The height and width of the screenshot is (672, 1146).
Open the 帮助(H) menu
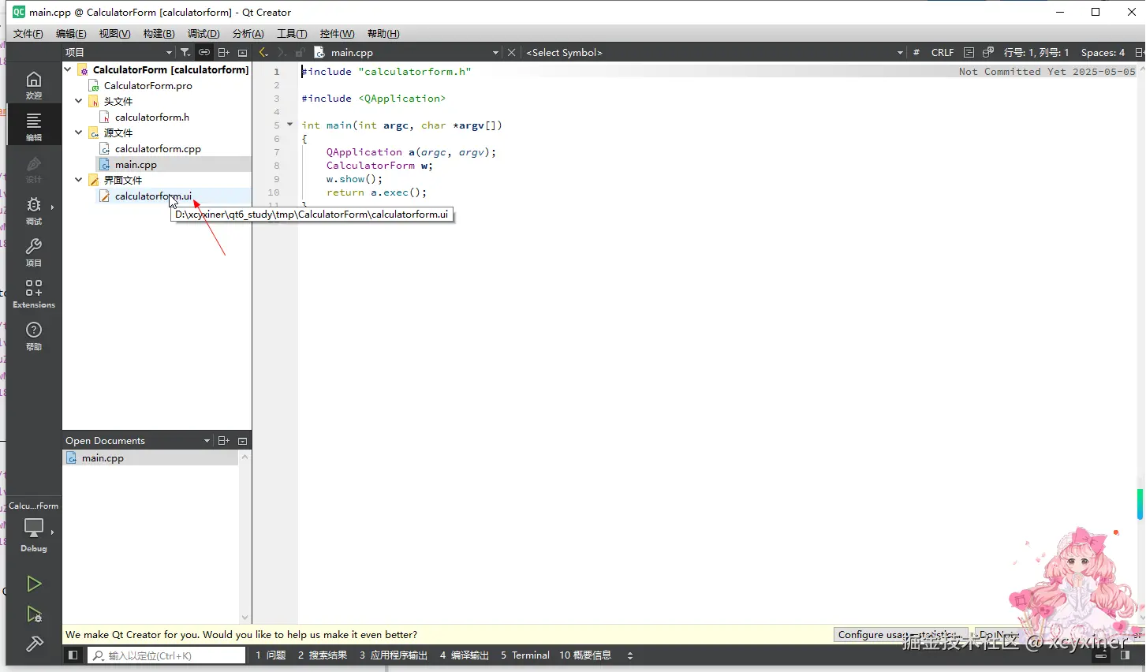point(383,34)
